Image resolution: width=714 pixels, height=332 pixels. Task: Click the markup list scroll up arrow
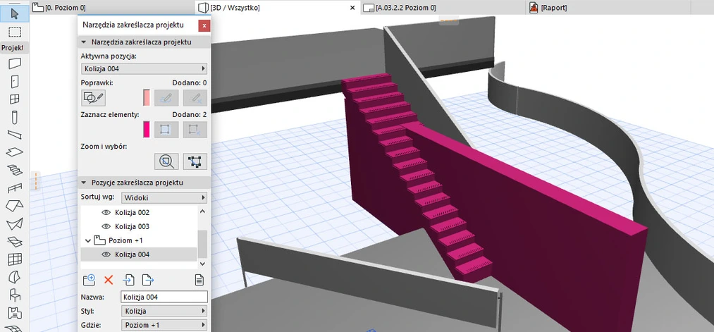202,211
